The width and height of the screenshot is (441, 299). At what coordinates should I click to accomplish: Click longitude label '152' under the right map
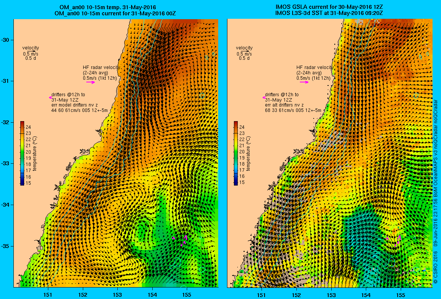pos(296,295)
